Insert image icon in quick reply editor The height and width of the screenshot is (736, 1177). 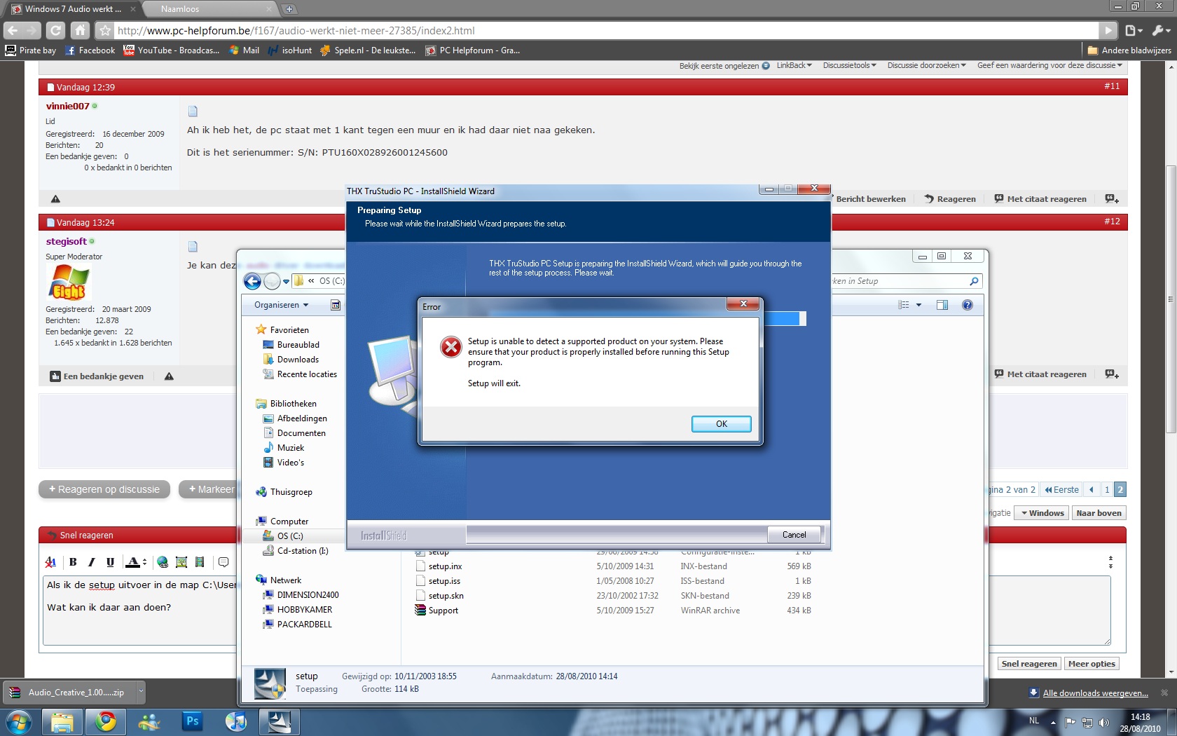click(x=181, y=562)
